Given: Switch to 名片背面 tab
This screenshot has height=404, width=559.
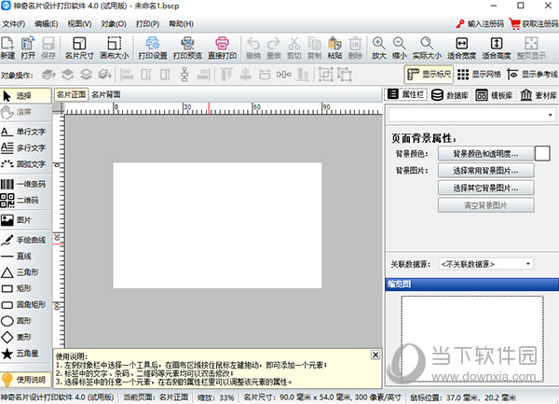Looking at the screenshot, I should click(106, 94).
